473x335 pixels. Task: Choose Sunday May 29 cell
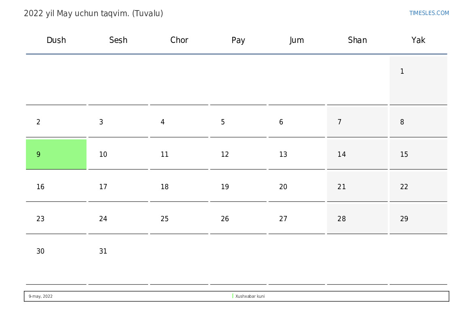click(418, 219)
